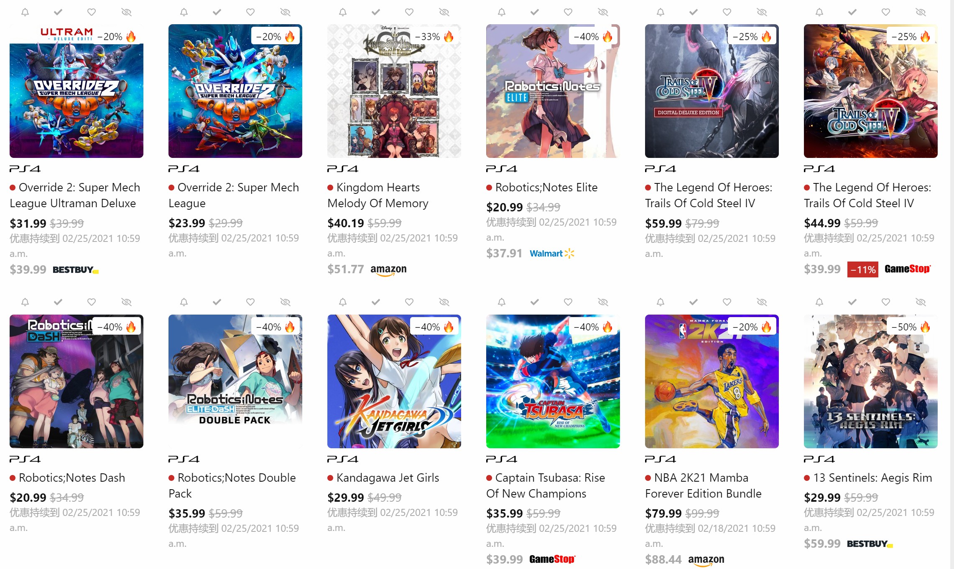Hide Kingdom Hearts with crossed-eye icon
The image size is (954, 569).
(x=444, y=13)
